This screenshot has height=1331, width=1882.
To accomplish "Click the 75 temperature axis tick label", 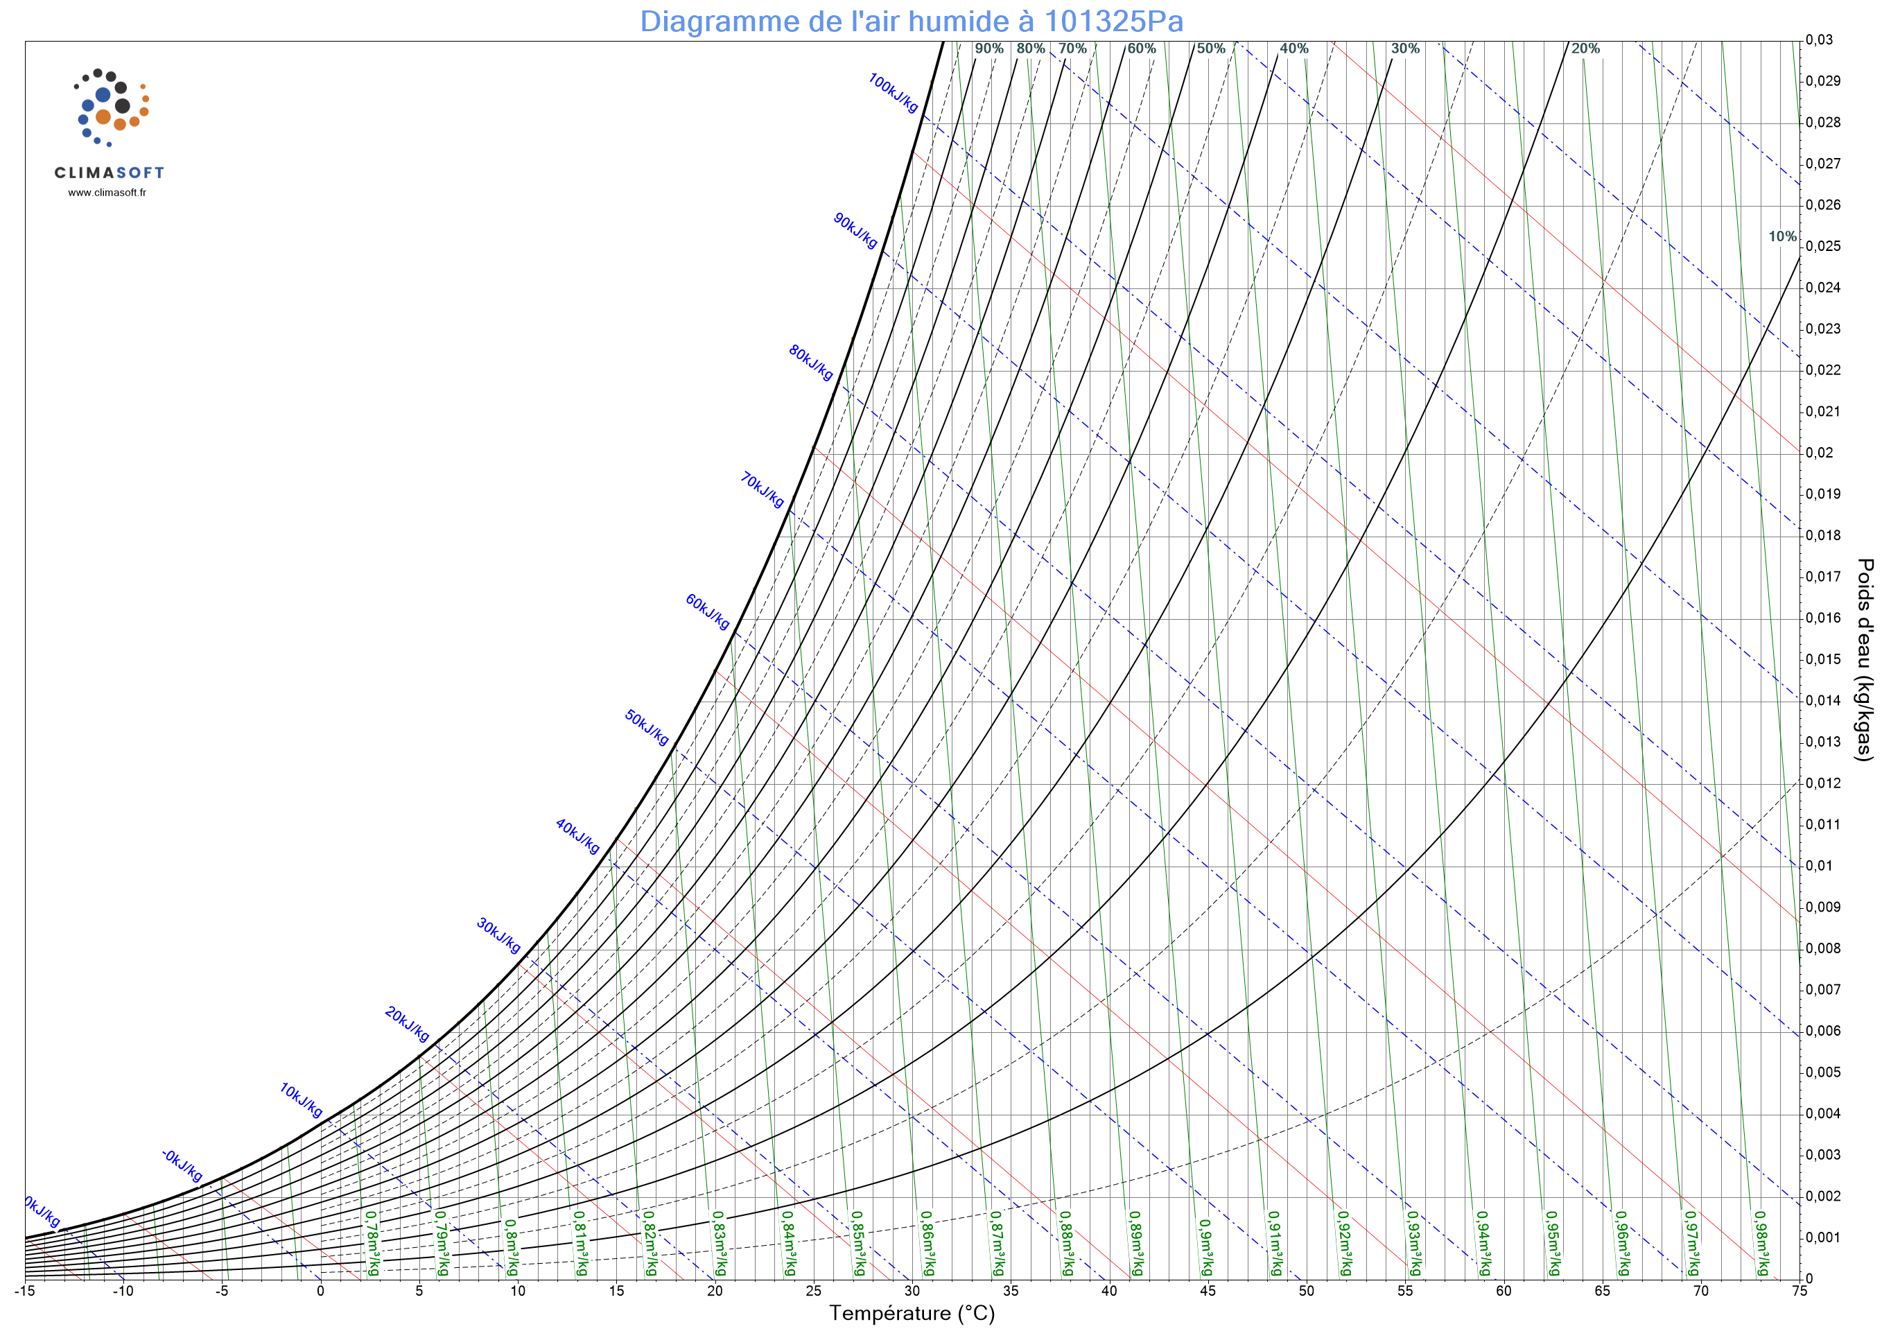I will (1800, 1291).
